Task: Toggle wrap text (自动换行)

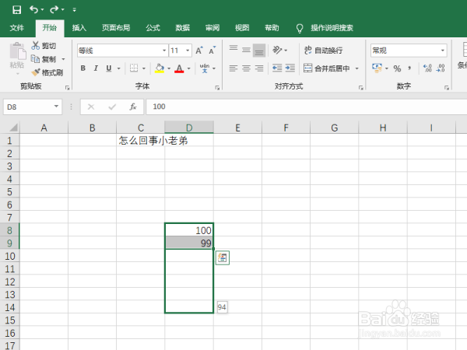Action: (x=324, y=51)
